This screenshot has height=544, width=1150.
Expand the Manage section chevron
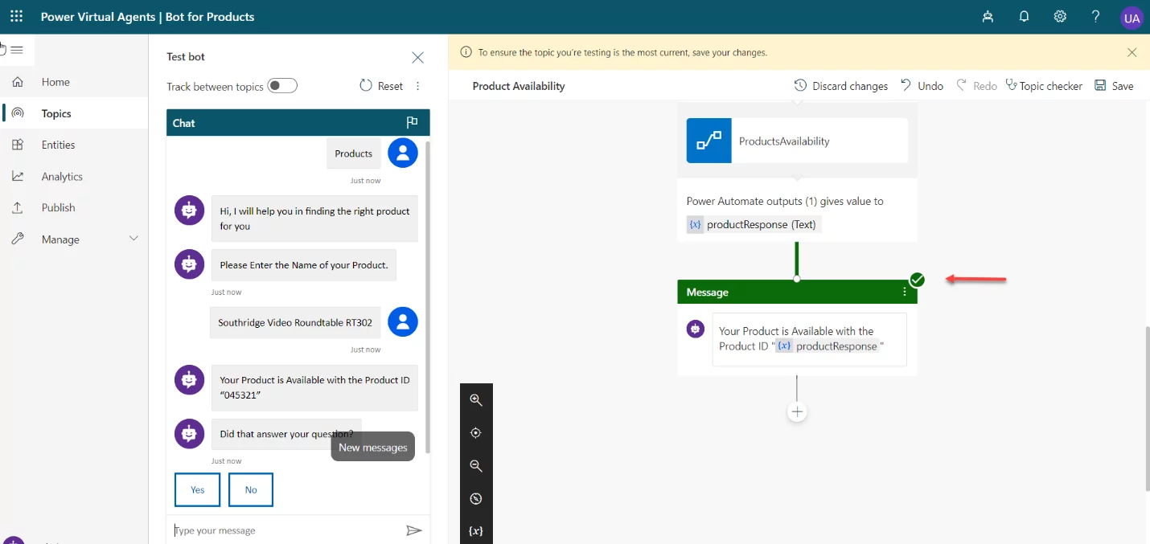click(133, 239)
